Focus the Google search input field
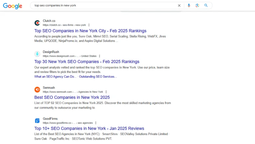 pos(103,6)
